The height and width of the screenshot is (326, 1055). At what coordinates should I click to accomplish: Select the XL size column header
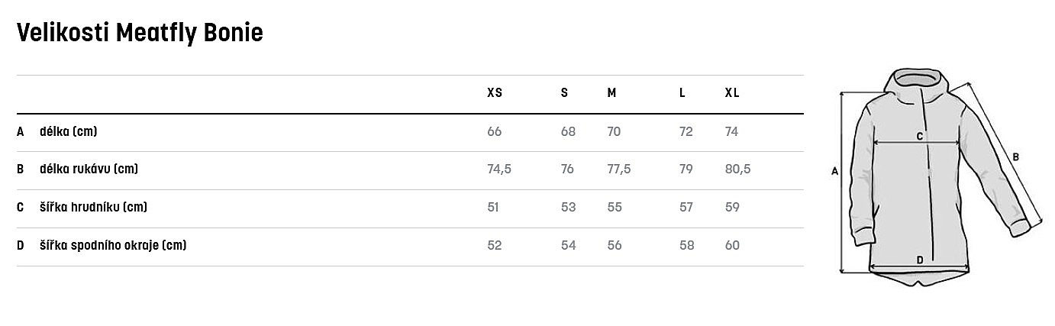[732, 93]
